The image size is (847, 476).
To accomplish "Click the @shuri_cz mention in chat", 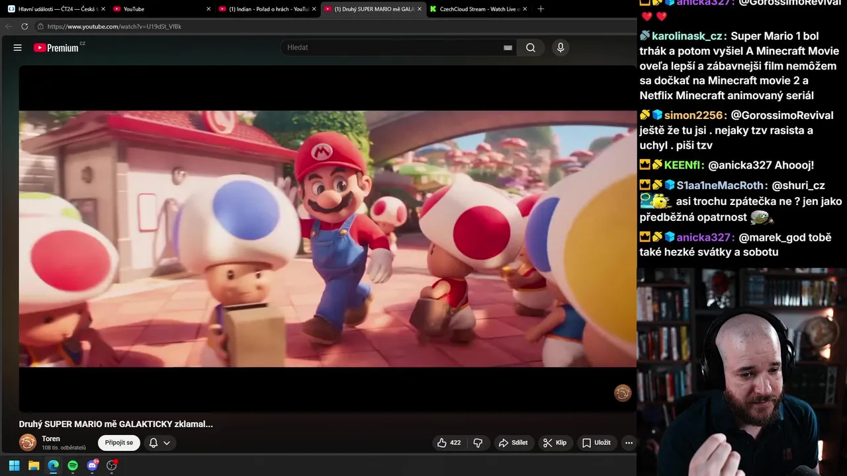I will [798, 186].
